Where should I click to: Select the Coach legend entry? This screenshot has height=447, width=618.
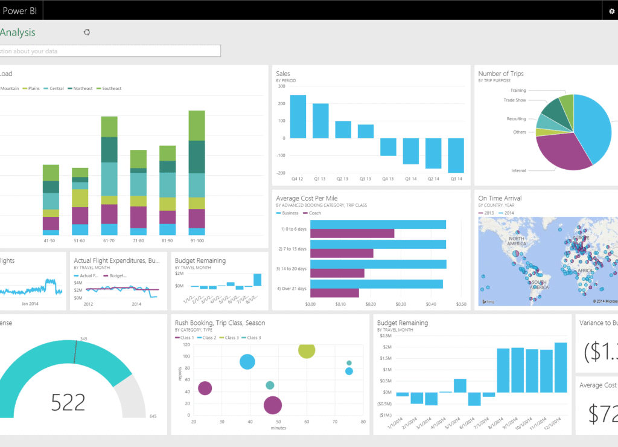click(x=312, y=213)
